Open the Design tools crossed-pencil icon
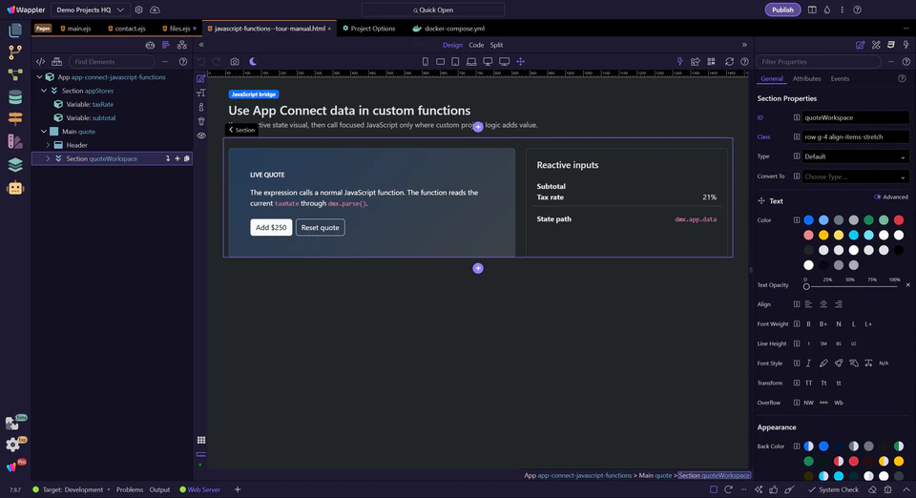This screenshot has height=498, width=916. pos(876,45)
